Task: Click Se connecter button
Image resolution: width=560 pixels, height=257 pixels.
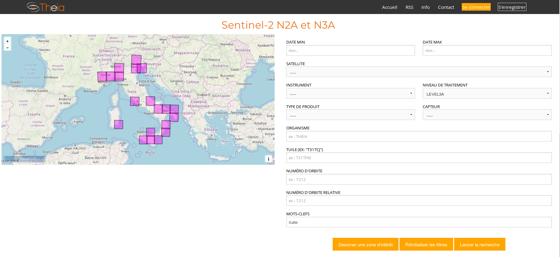Action: (x=476, y=7)
